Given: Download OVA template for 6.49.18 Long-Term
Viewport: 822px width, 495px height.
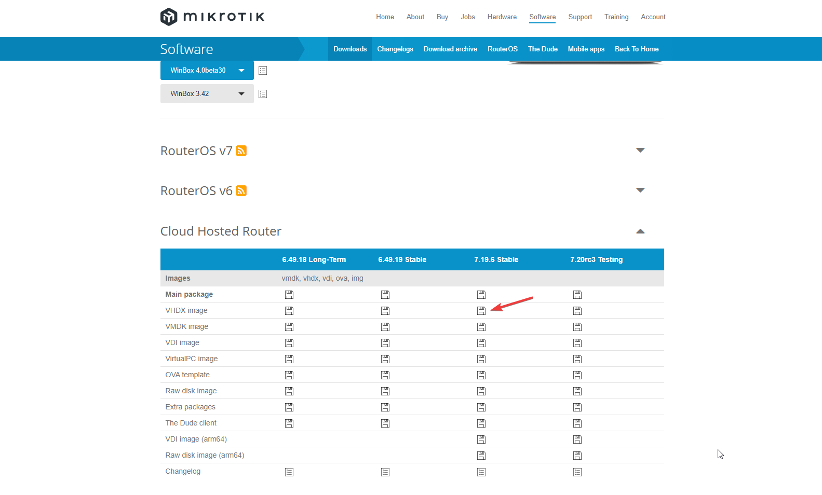Looking at the screenshot, I should pos(289,375).
